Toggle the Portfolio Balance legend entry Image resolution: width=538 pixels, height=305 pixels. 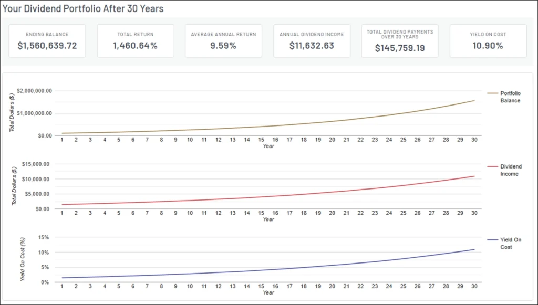(x=510, y=97)
